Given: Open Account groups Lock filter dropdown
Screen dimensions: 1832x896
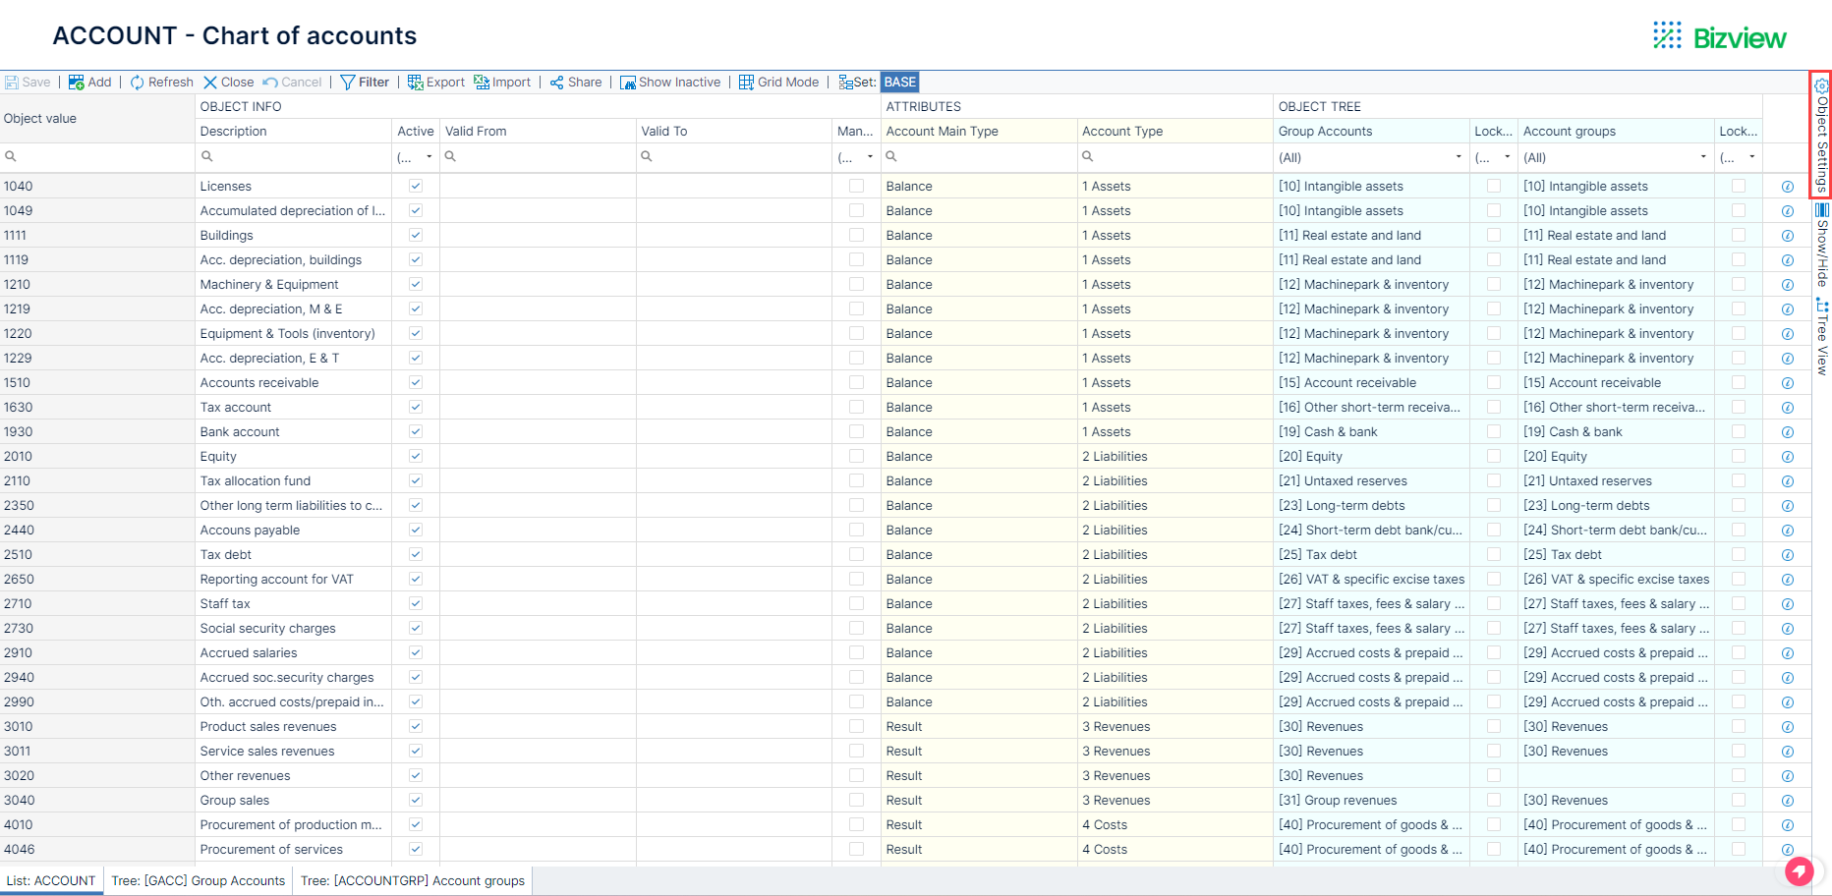Looking at the screenshot, I should (1751, 157).
